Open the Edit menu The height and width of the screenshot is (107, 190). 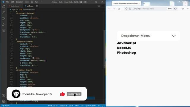[x=12, y=2]
